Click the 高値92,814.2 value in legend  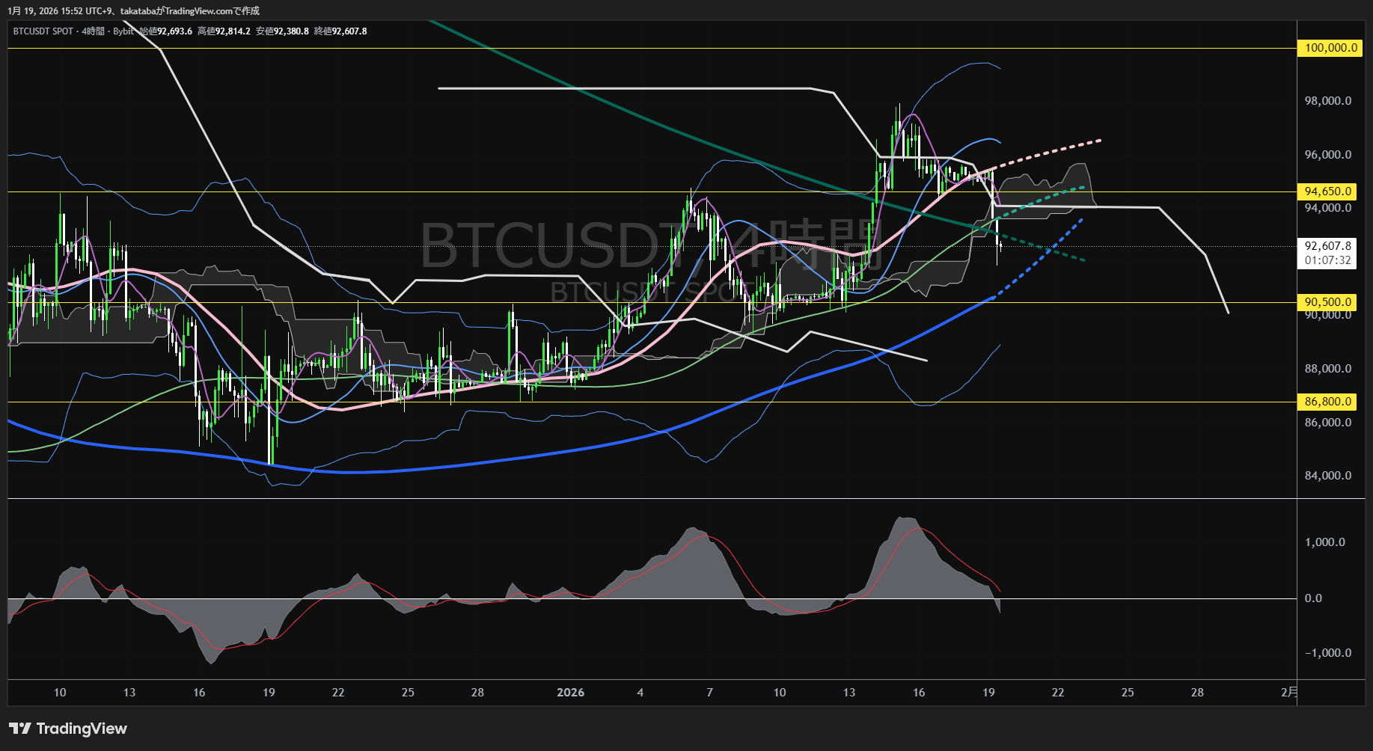[224, 31]
